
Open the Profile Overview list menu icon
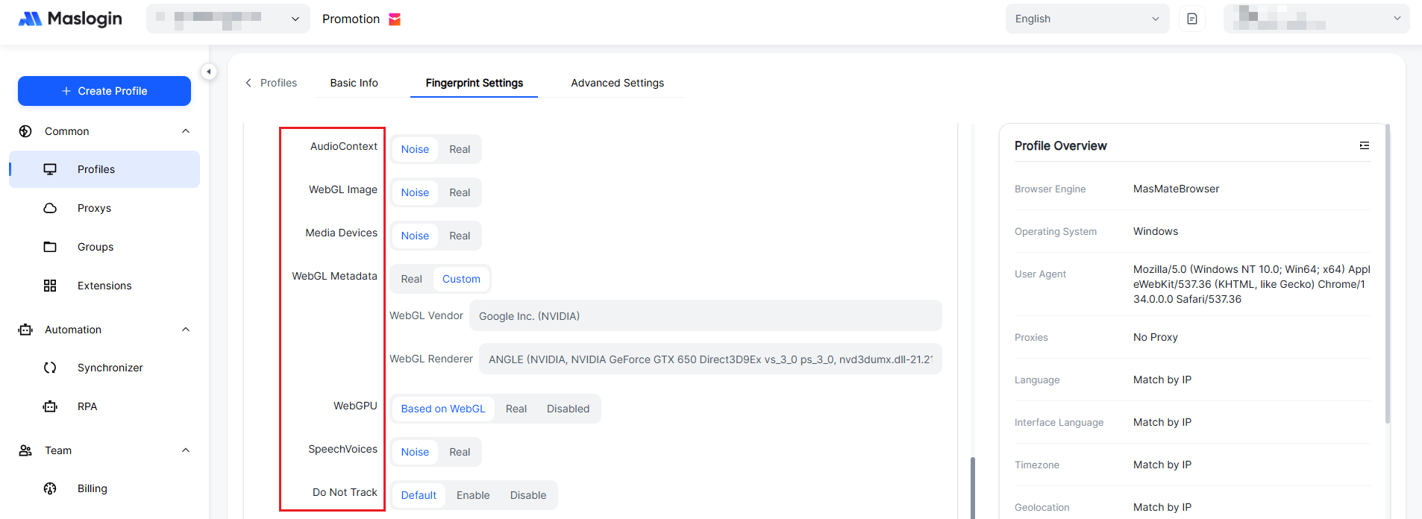1364,145
